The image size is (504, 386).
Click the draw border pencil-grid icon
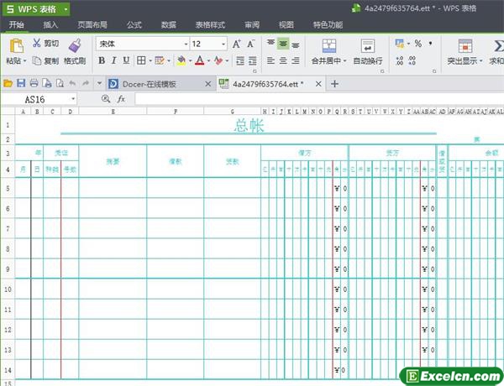(160, 60)
